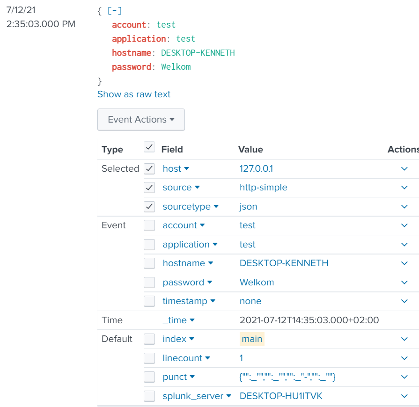Open the host field name dropdown arrow
The image size is (419, 407).
pyautogui.click(x=186, y=168)
